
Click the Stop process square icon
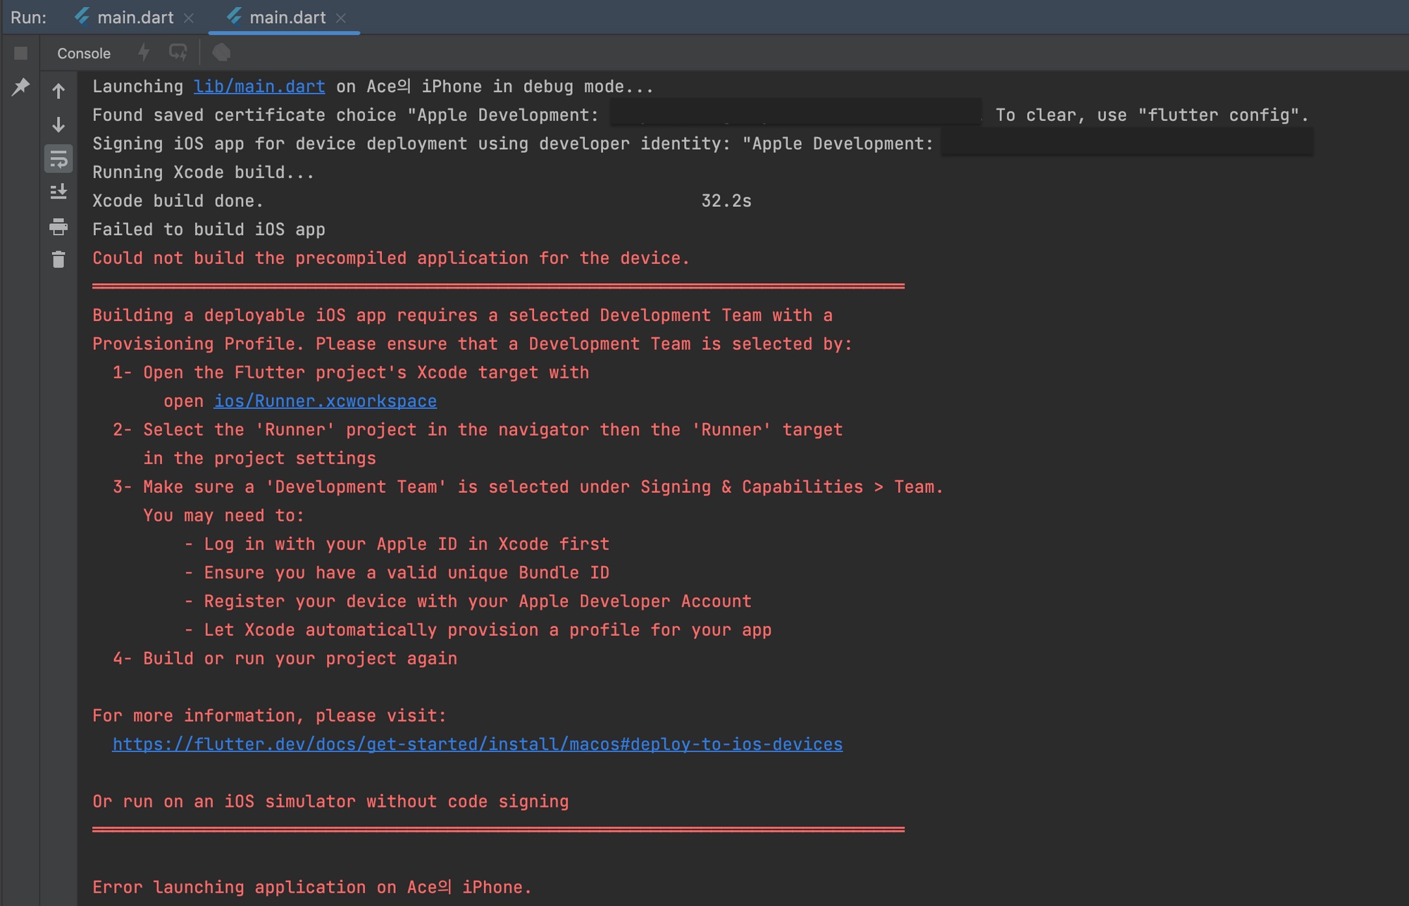click(x=20, y=53)
